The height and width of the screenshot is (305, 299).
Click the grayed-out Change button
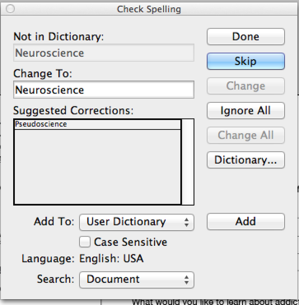[246, 86]
